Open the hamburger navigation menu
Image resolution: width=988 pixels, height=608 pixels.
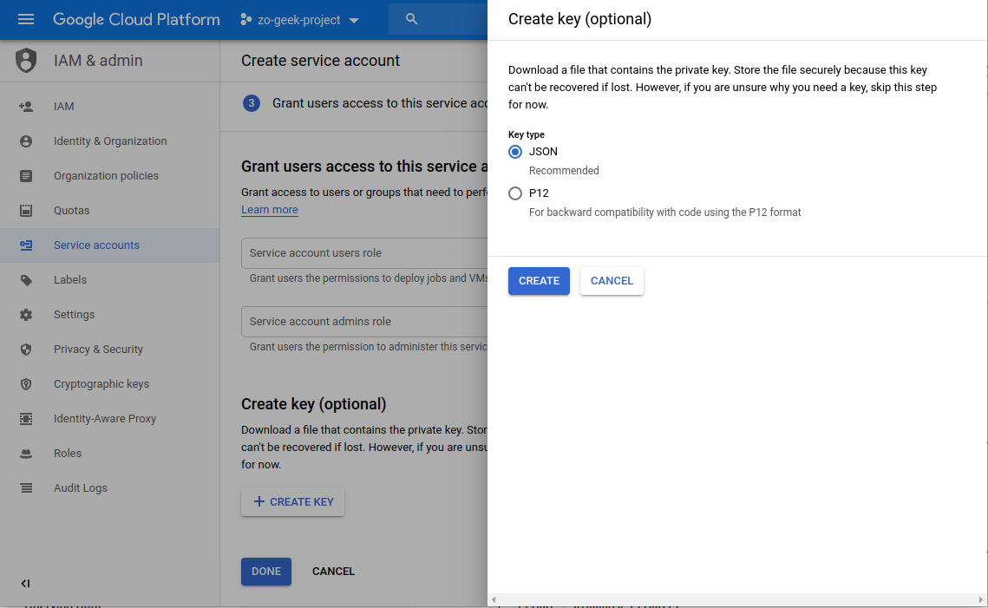[x=26, y=20]
